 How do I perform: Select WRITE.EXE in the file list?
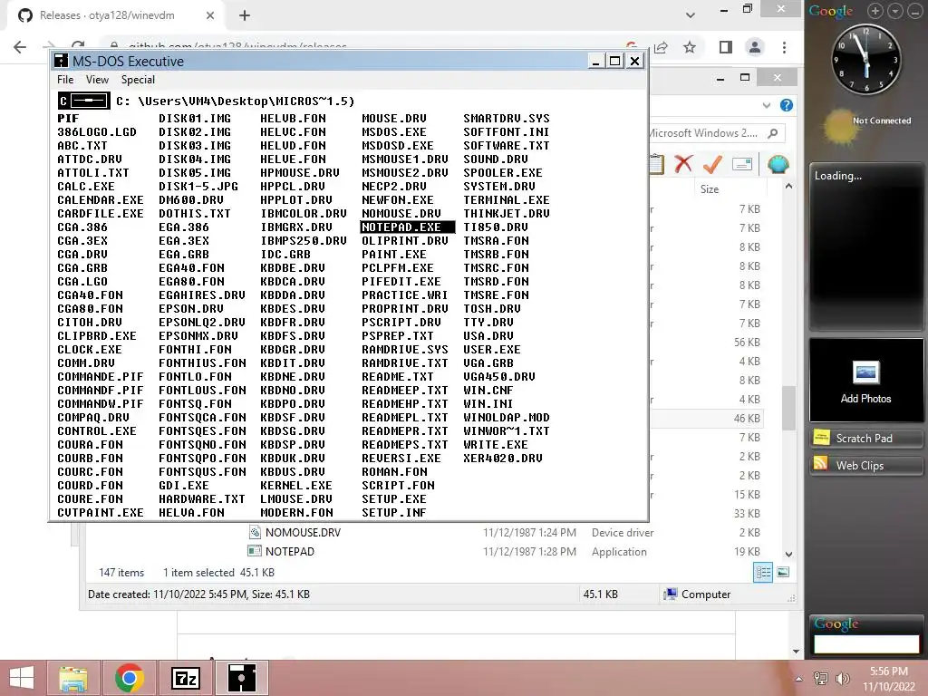click(496, 445)
